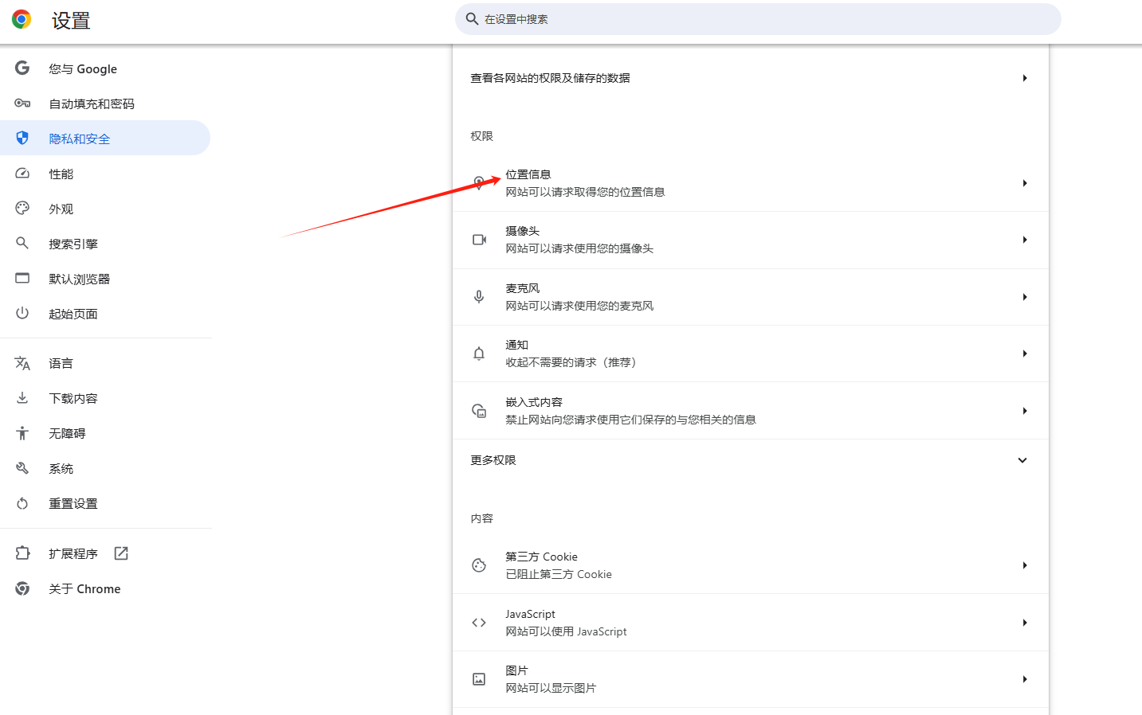The width and height of the screenshot is (1142, 715).
Task: Open the 位置信息 permission settings
Action: (x=751, y=183)
